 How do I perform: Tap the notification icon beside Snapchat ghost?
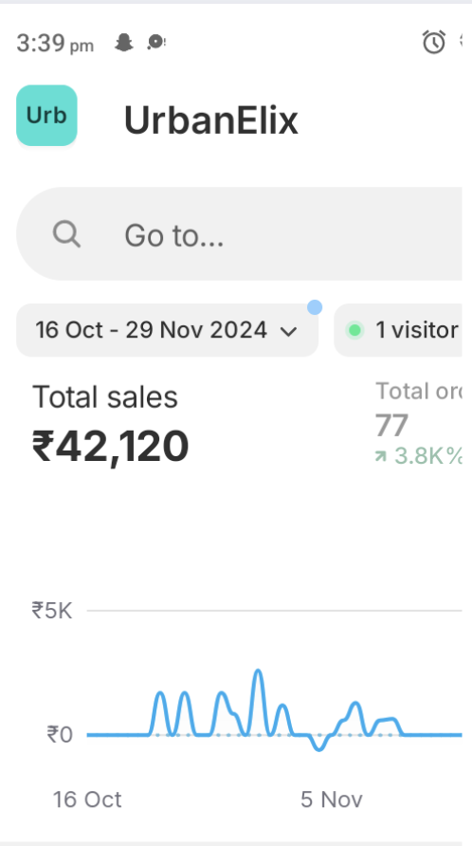pos(156,42)
